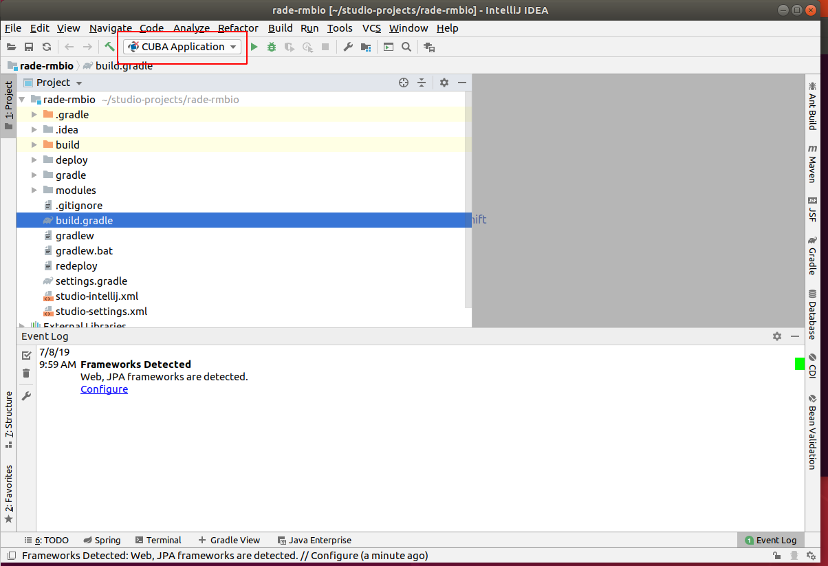Toggle the 7: Structure side tab
The image size is (828, 566).
tap(8, 420)
